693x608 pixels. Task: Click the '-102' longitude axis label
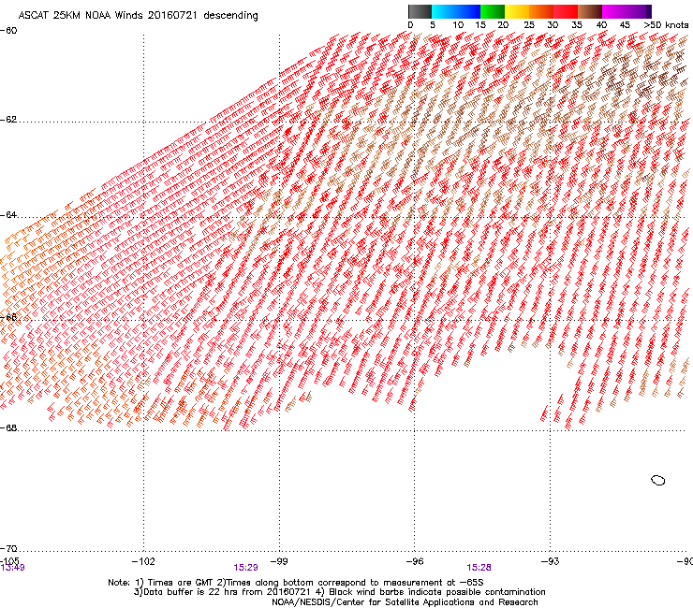coord(143,561)
